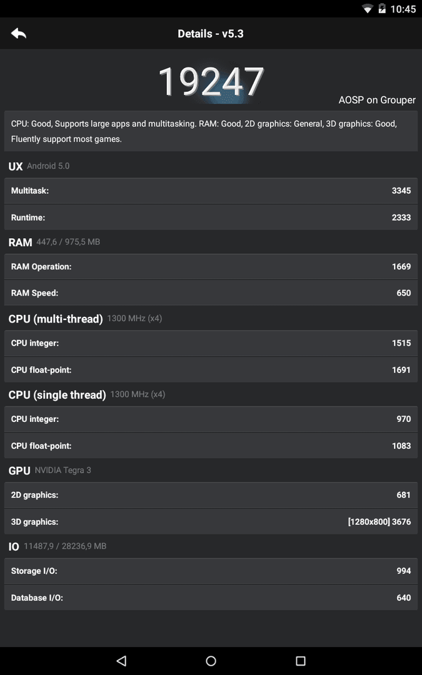
Task: Tap the total score 19247
Action: (211, 82)
